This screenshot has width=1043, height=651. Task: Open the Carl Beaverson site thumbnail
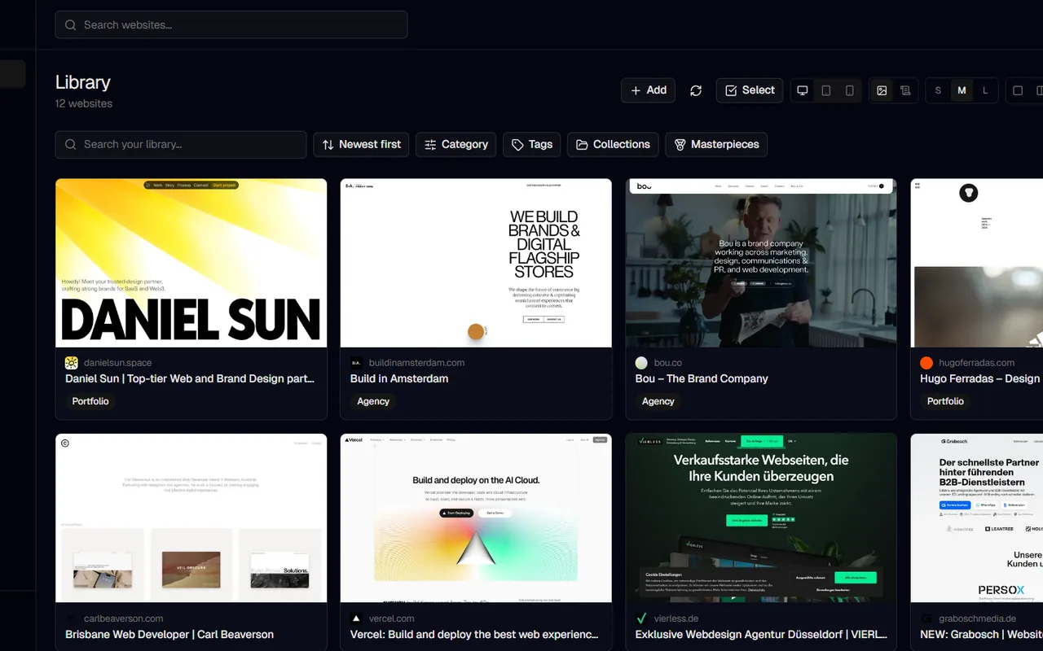pos(191,518)
